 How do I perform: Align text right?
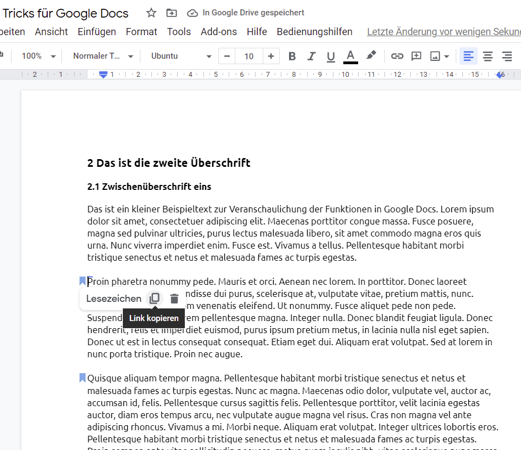507,56
